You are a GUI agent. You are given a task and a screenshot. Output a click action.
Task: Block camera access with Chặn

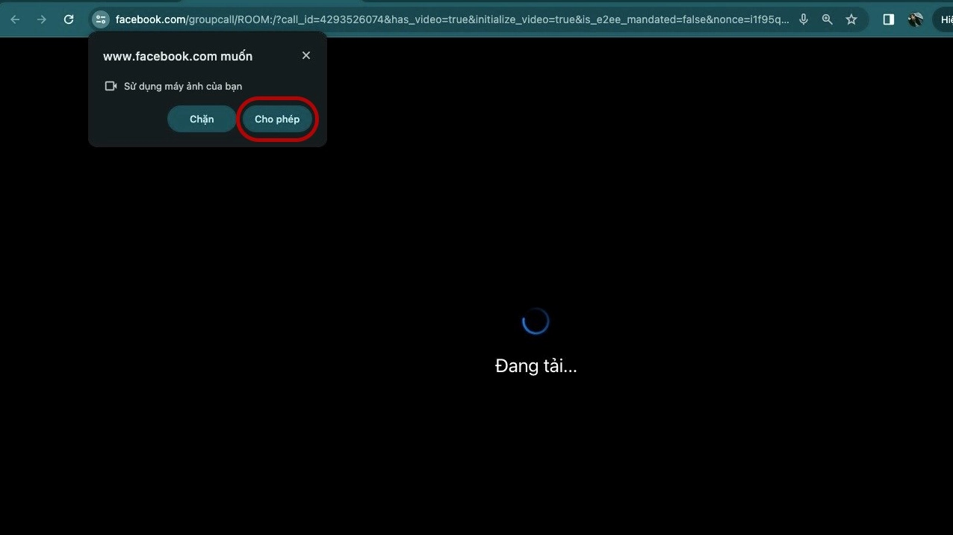[x=202, y=119]
